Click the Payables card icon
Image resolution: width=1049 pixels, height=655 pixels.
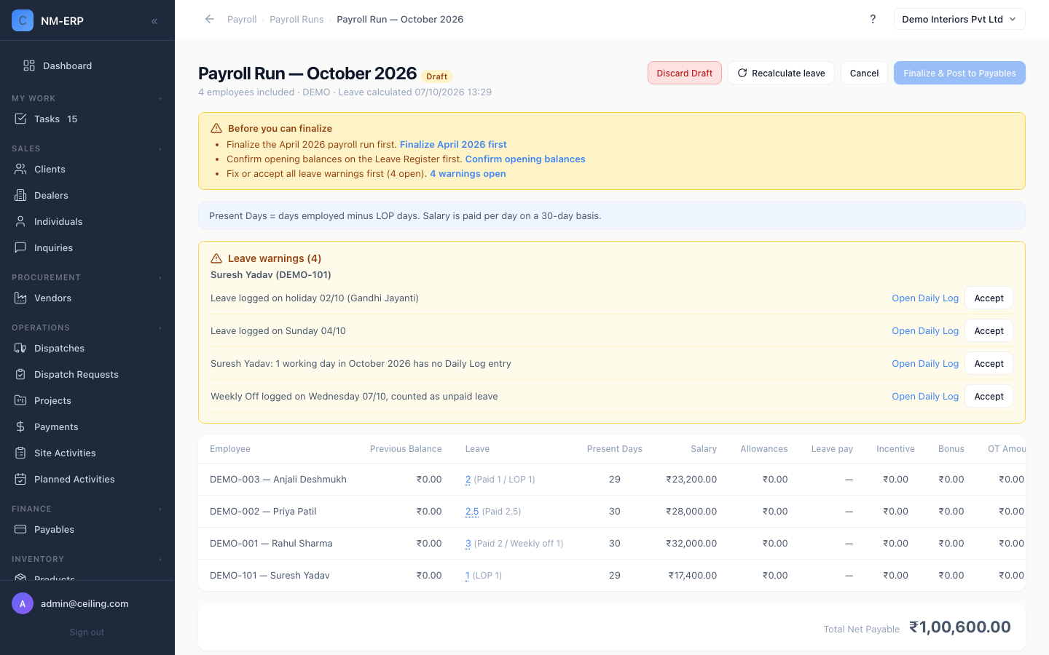tap(20, 529)
